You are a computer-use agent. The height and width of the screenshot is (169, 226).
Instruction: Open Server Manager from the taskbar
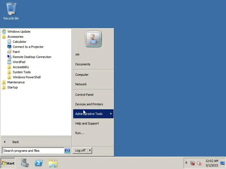(25, 163)
